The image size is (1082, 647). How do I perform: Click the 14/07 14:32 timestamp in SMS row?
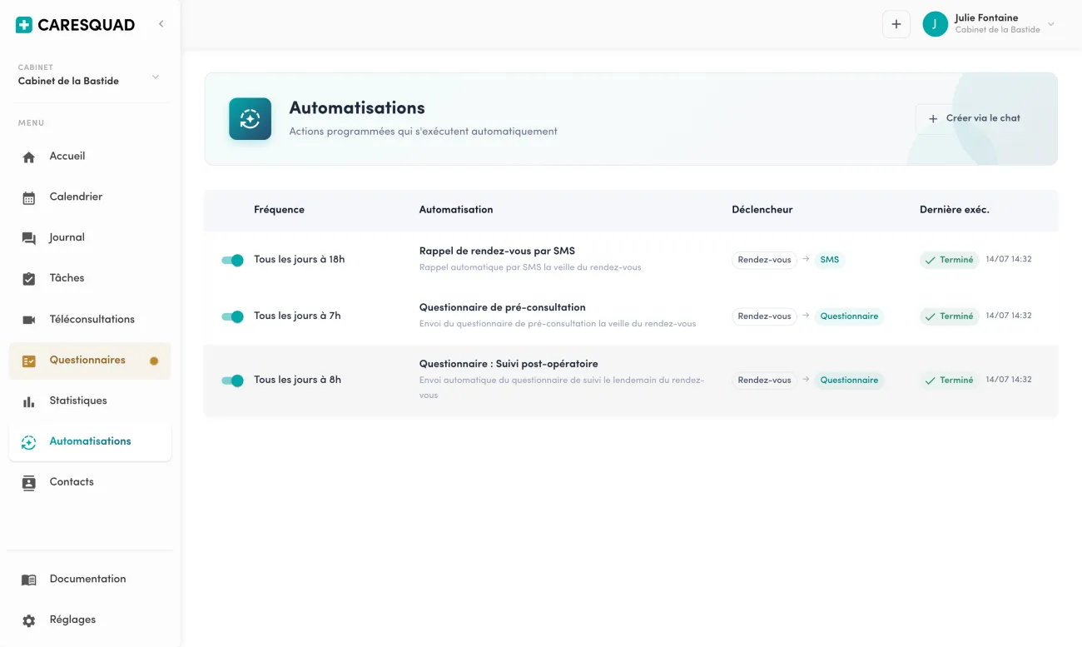[1009, 260]
